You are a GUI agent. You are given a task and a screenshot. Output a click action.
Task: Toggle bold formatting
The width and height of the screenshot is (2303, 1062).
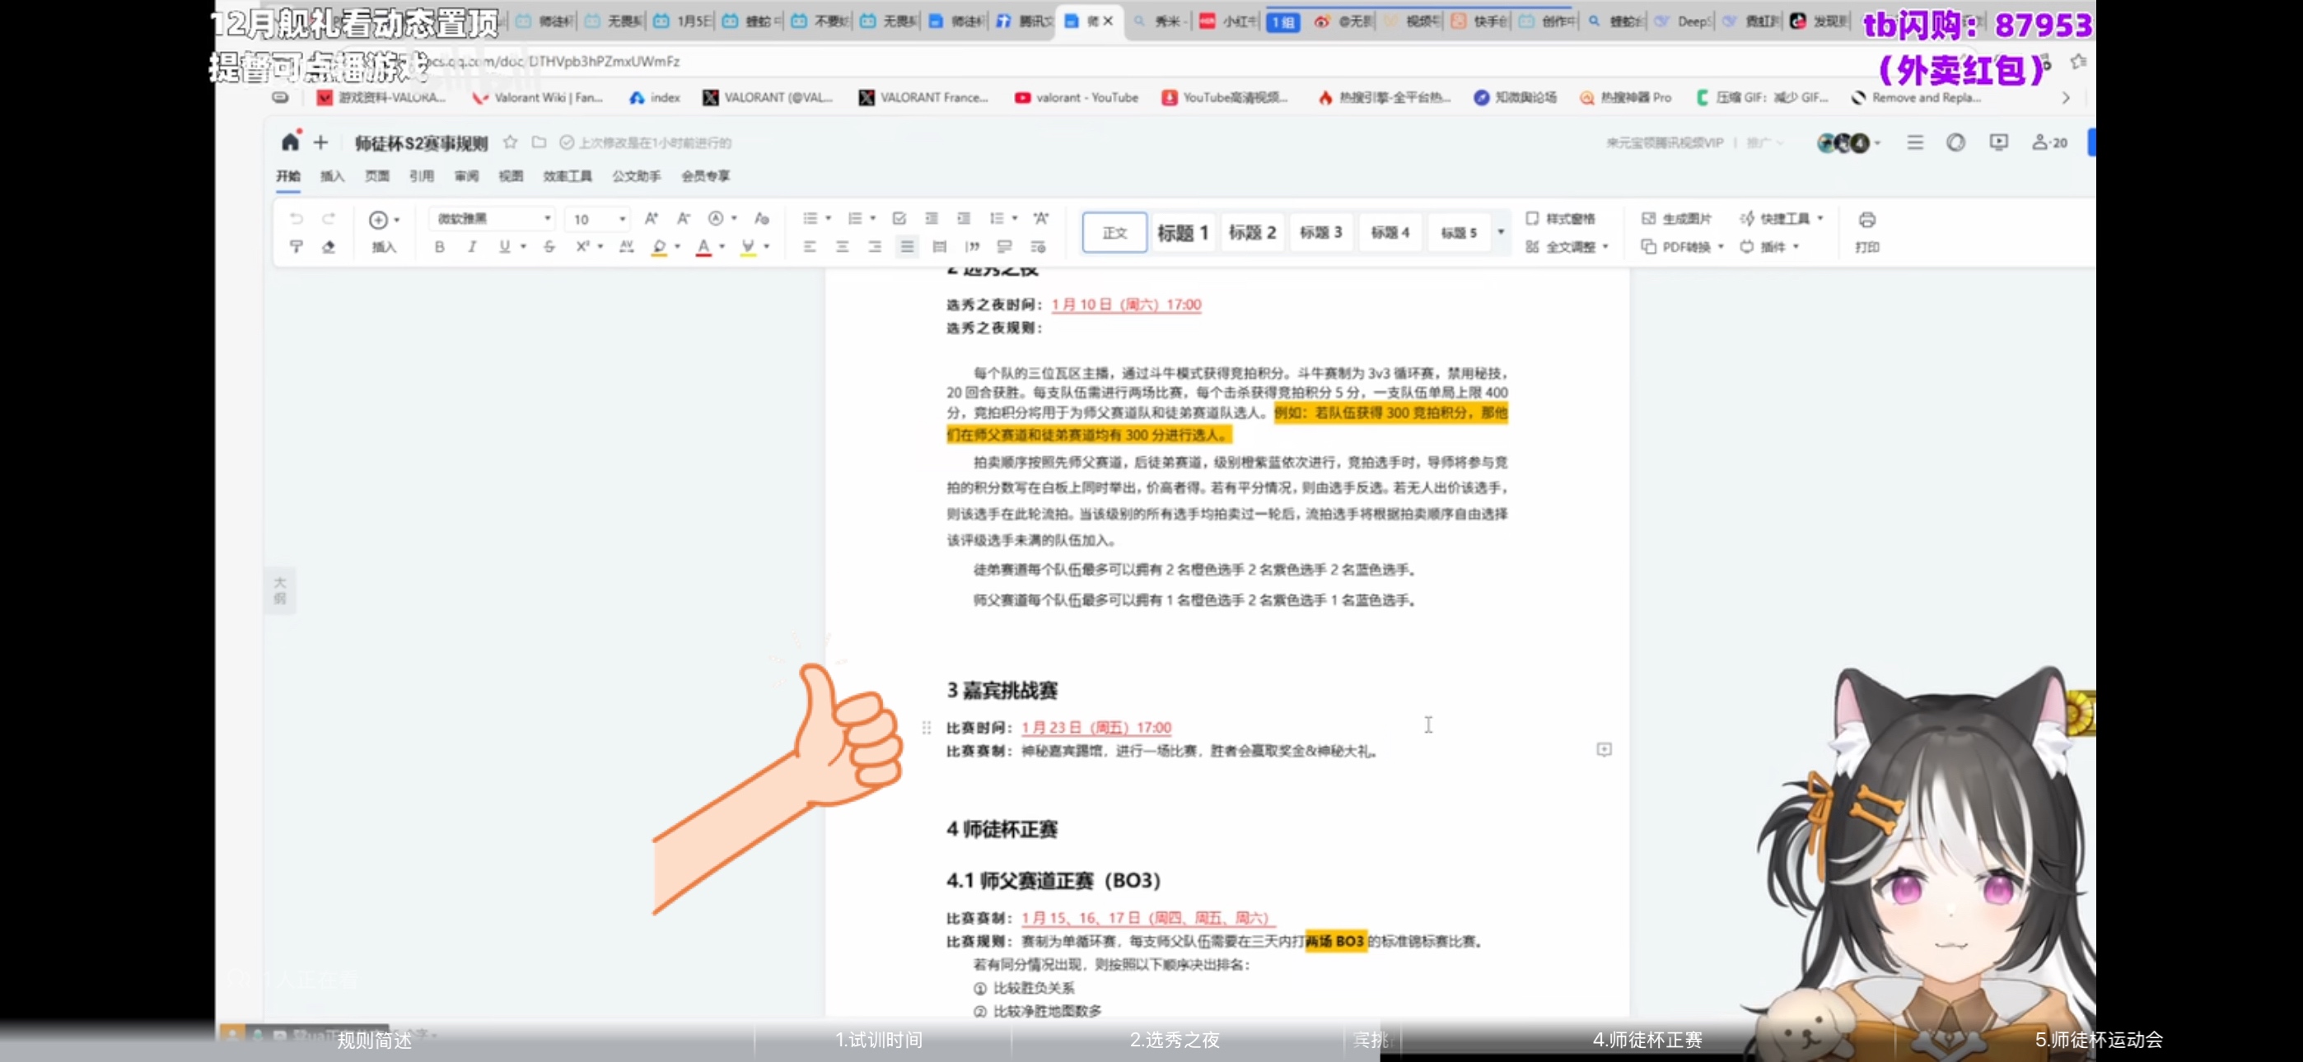(x=439, y=247)
